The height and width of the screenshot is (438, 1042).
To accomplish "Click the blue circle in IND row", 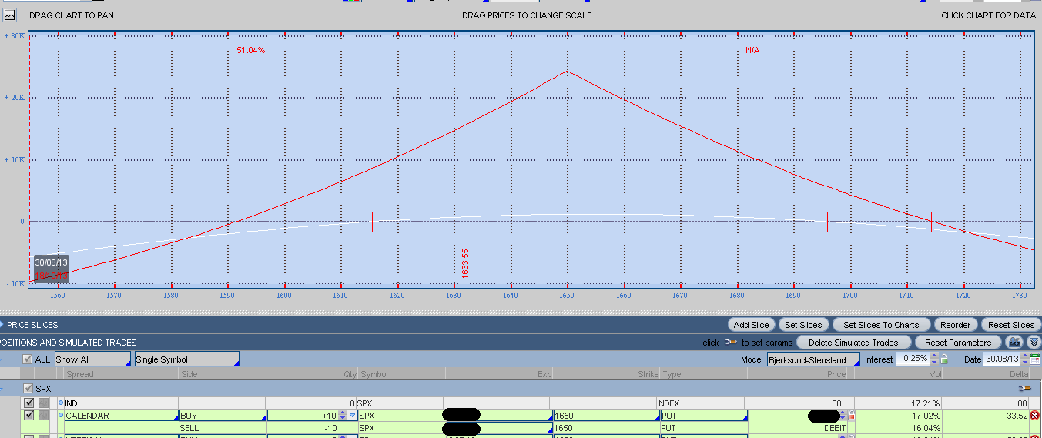I will 61,403.
